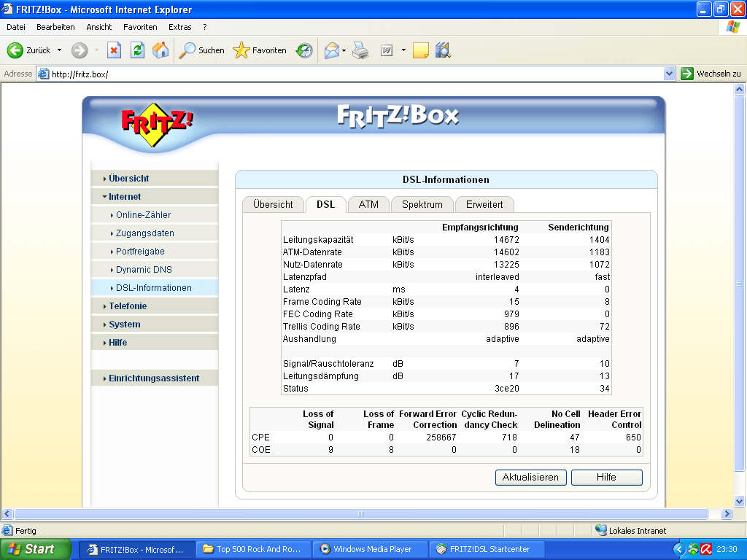This screenshot has height=560, width=747.
Task: Open the Zugangsdaten link
Action: point(145,233)
